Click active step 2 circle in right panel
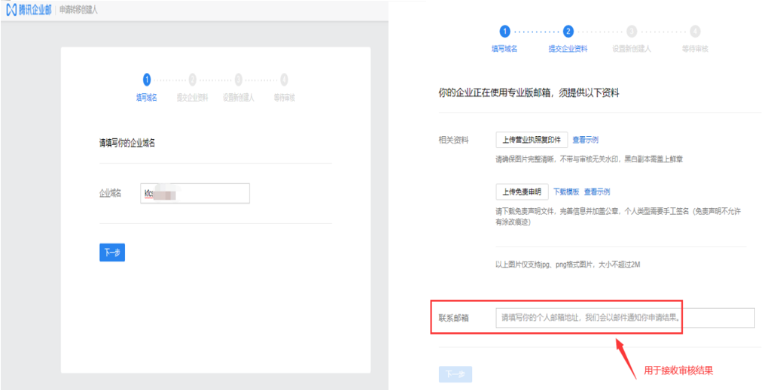 click(x=568, y=31)
